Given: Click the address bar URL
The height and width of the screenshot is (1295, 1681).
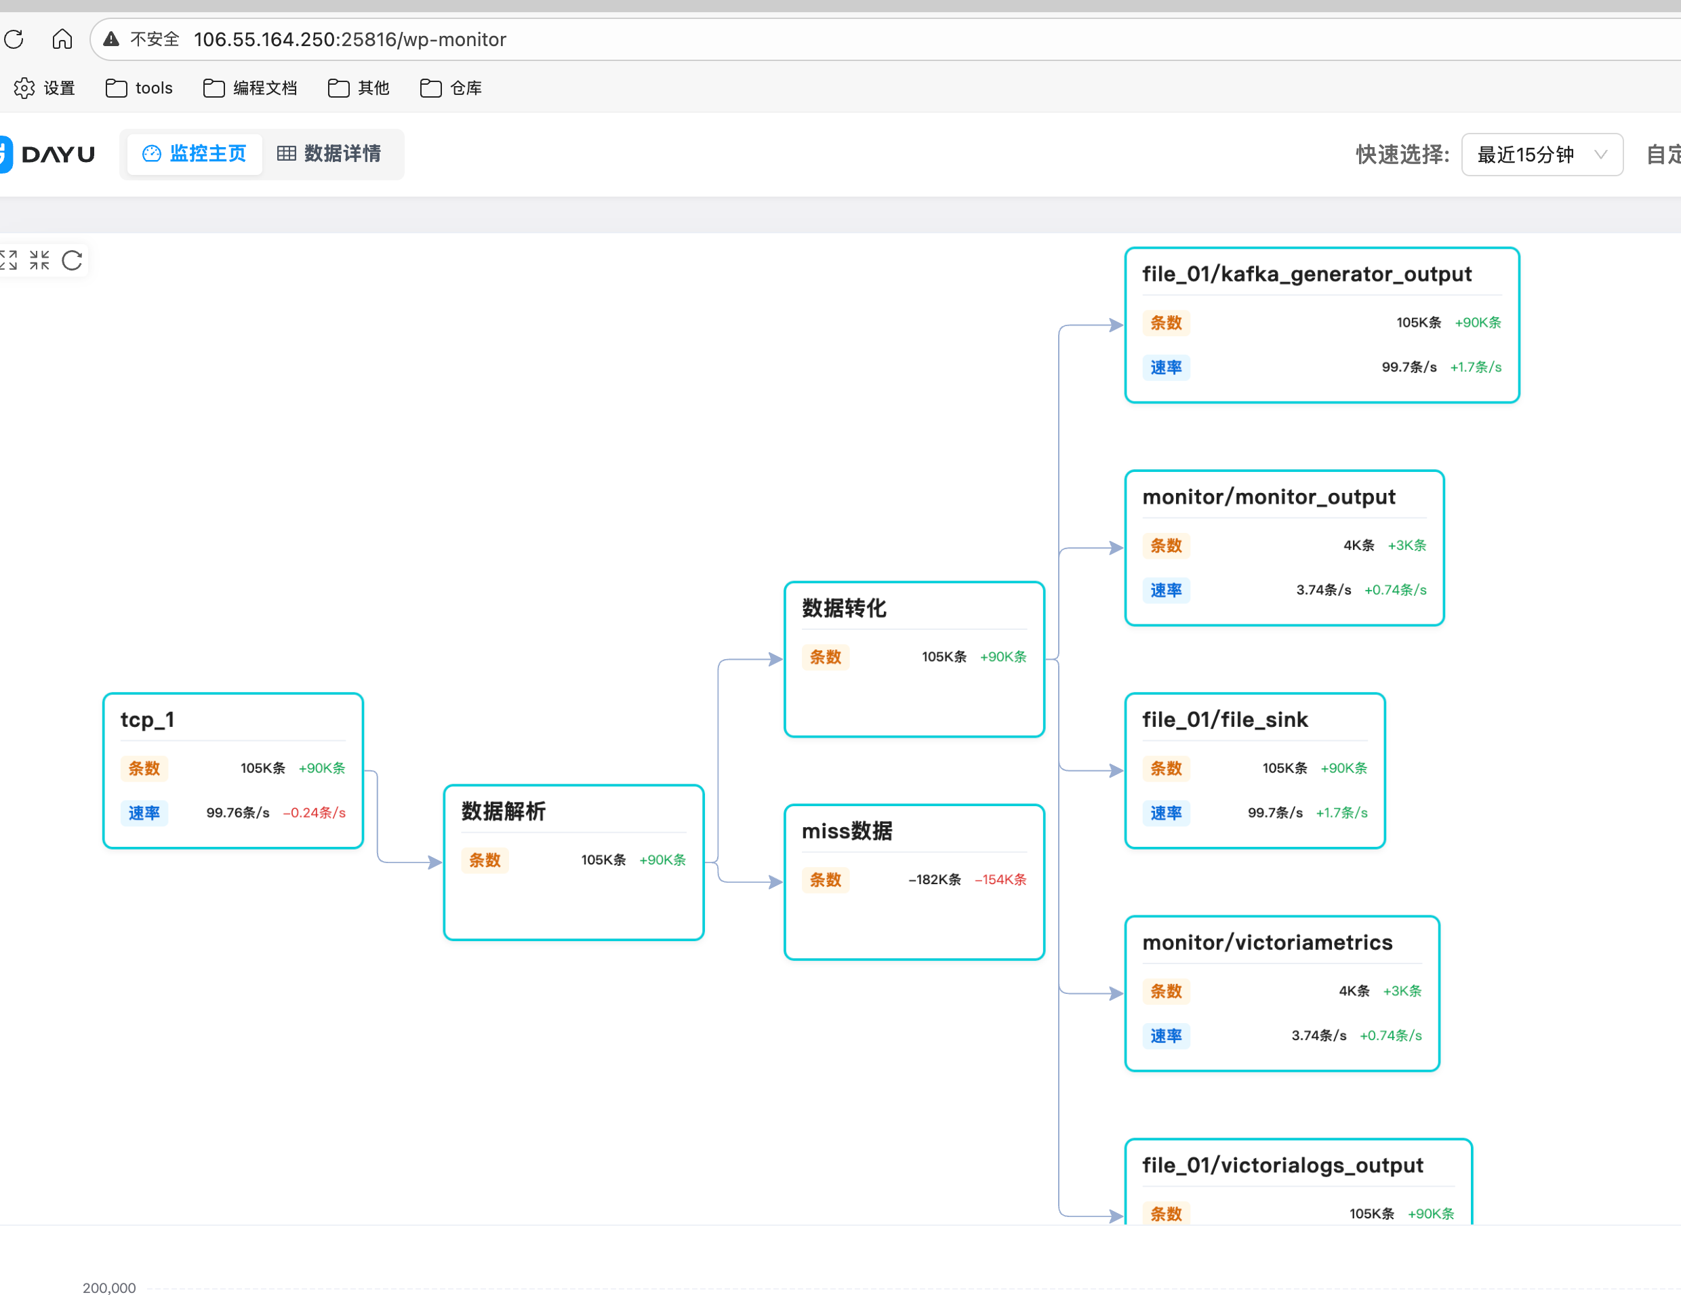Looking at the screenshot, I should pyautogui.click(x=350, y=39).
